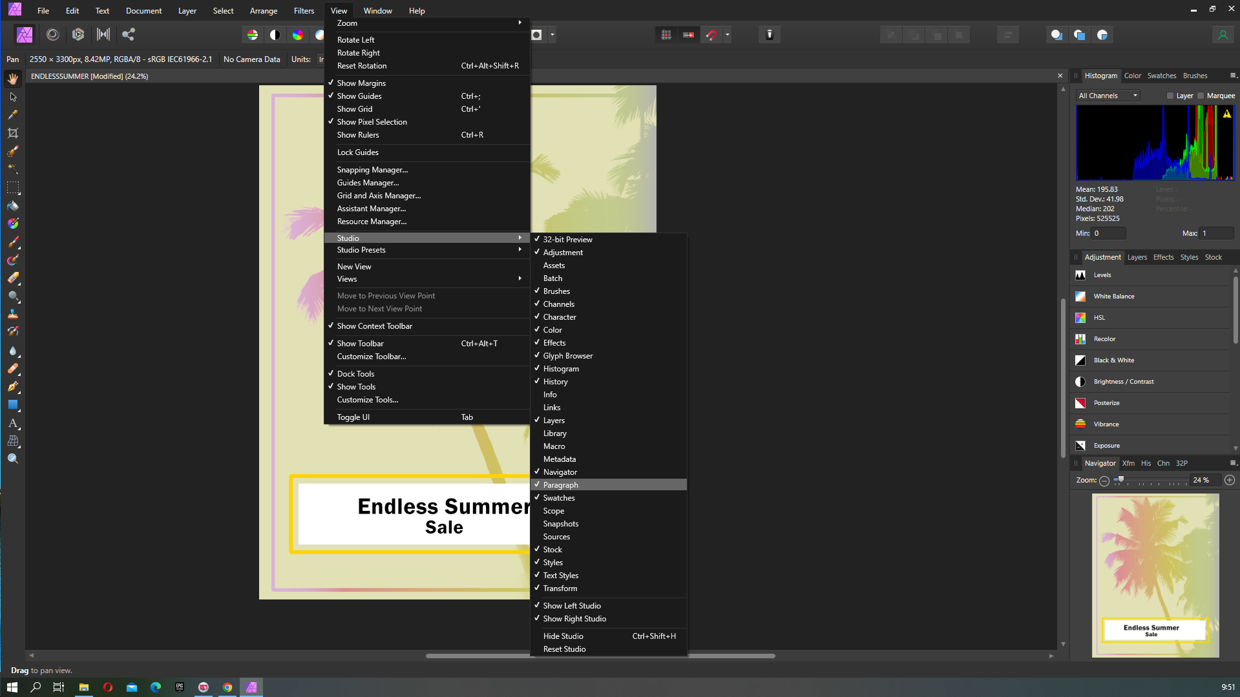Click Reset Studio
Screen dimensions: 1240x697
point(563,649)
